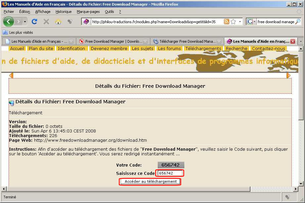Click the magnifying glass search icon
This screenshot has width=305, height=203.
298,22
